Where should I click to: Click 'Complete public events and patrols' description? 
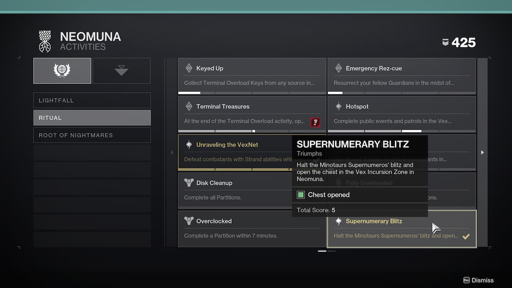[x=393, y=121]
